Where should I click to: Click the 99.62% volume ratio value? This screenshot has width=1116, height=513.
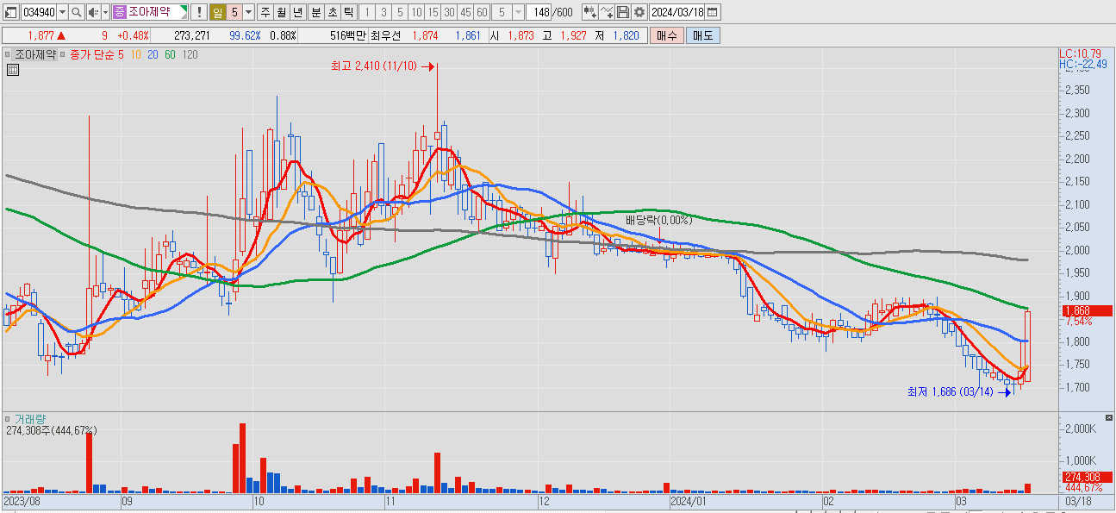(246, 35)
